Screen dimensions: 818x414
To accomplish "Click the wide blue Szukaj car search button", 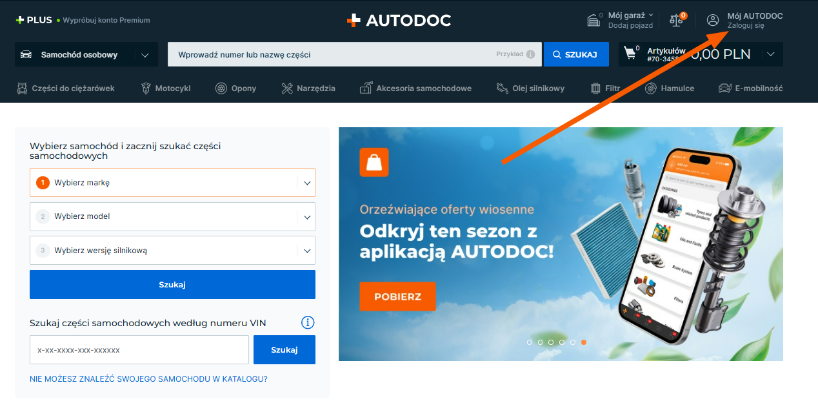I will tap(172, 285).
